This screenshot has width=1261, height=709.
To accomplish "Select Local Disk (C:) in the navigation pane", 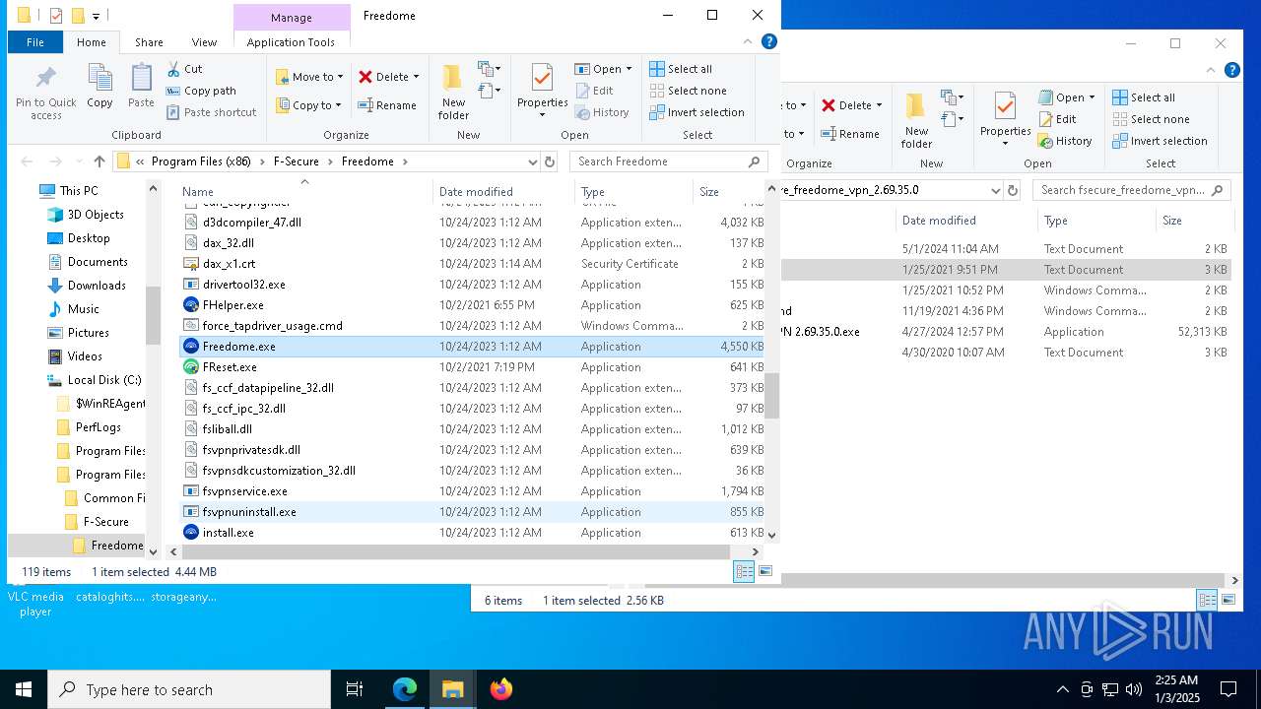I will pos(104,380).
